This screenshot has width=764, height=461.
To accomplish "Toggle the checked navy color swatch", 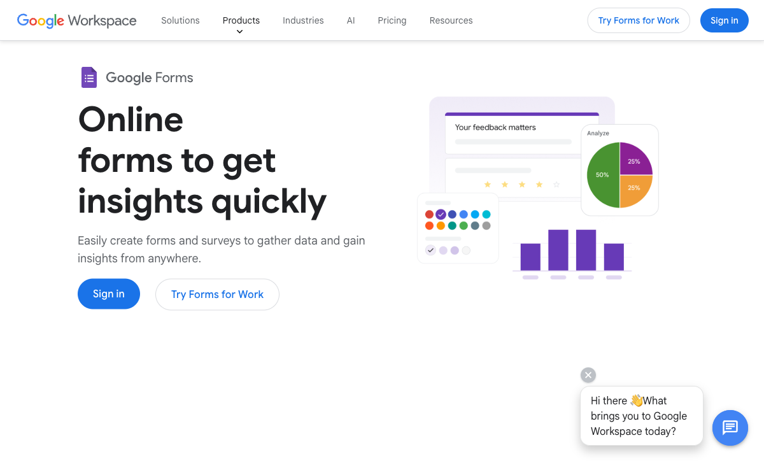I will (x=440, y=215).
